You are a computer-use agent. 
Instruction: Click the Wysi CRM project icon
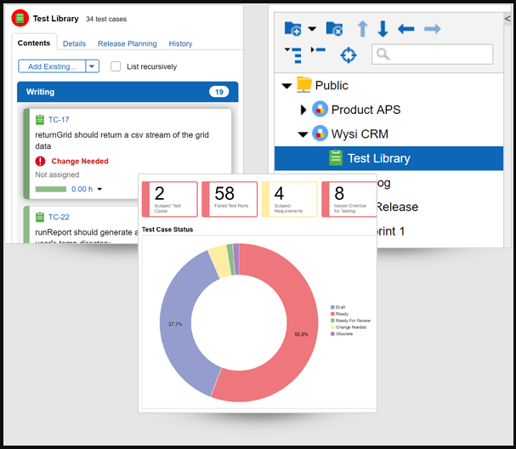pos(320,134)
